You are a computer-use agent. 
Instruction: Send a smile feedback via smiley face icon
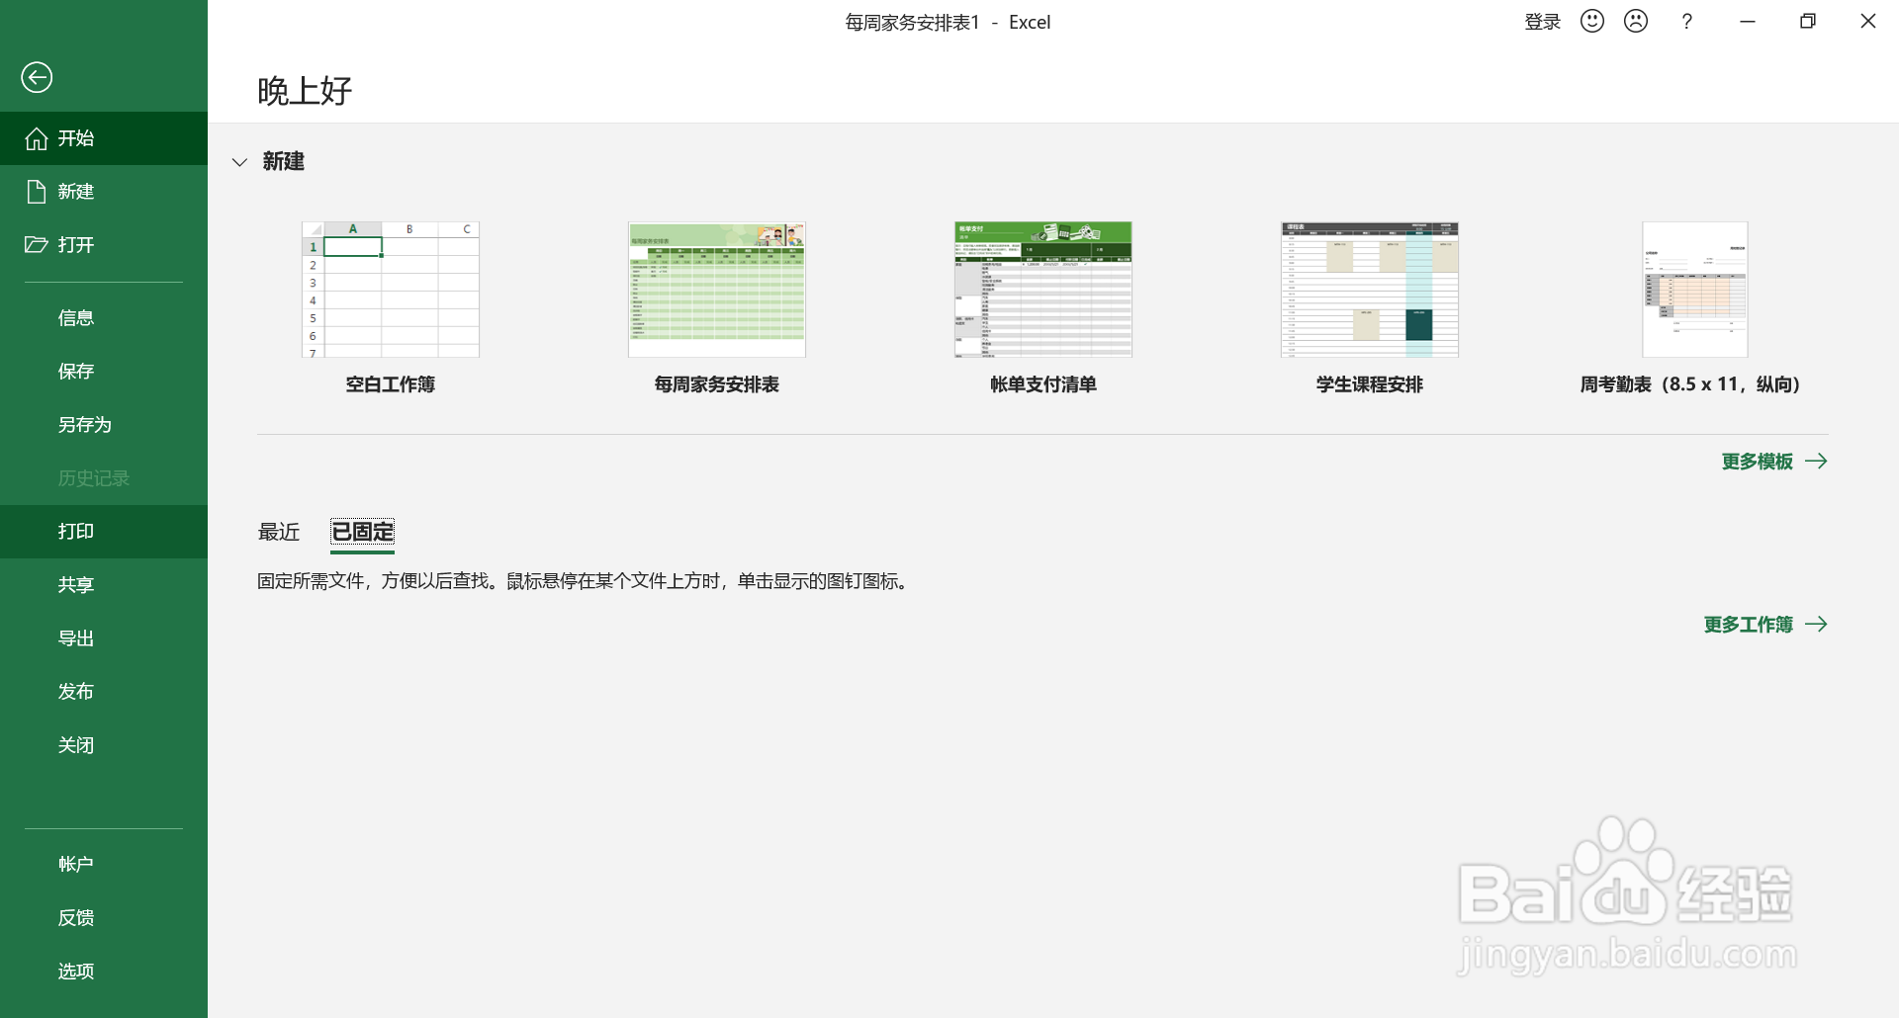pos(1592,21)
